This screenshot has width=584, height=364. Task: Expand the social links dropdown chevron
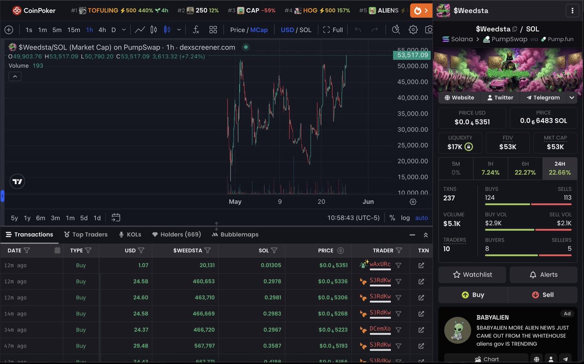click(x=571, y=97)
